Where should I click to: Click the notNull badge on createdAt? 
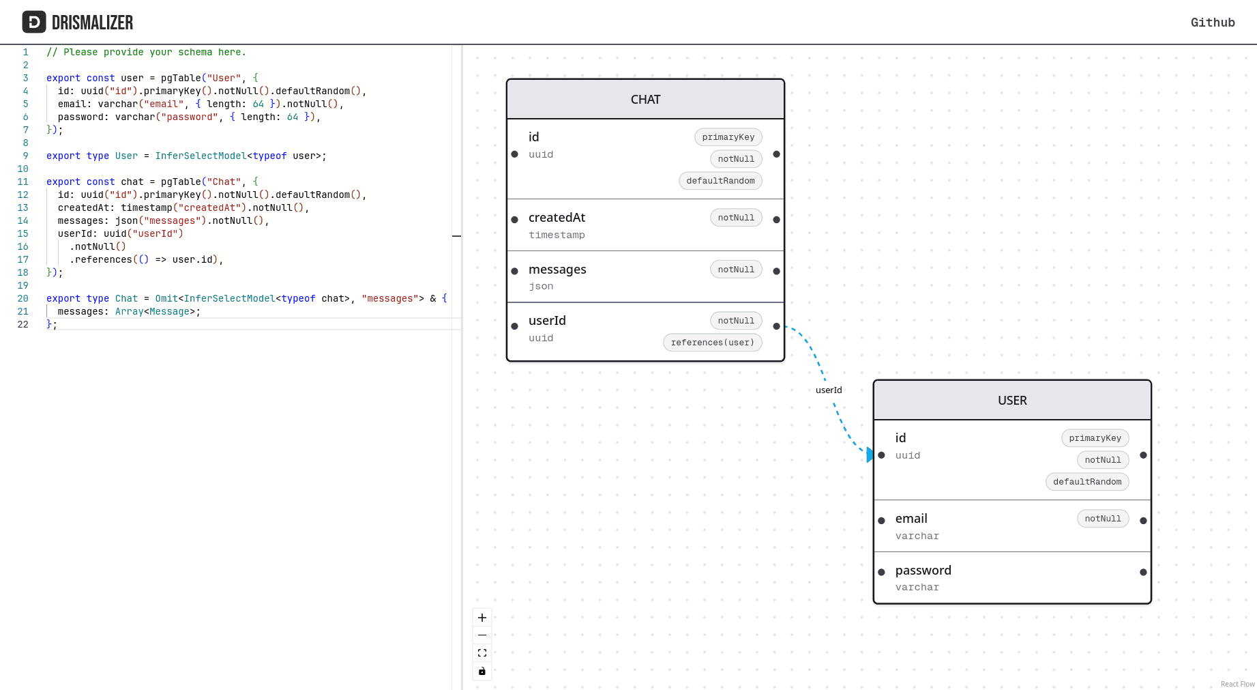tap(736, 217)
